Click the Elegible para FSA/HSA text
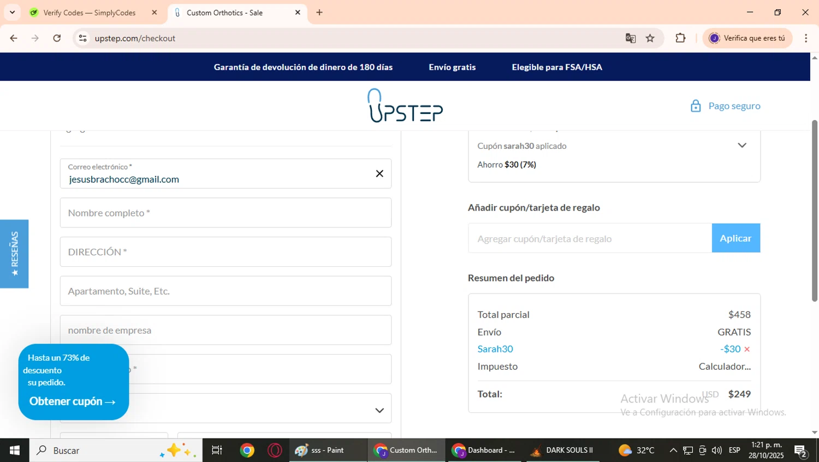The image size is (819, 462). point(557,67)
